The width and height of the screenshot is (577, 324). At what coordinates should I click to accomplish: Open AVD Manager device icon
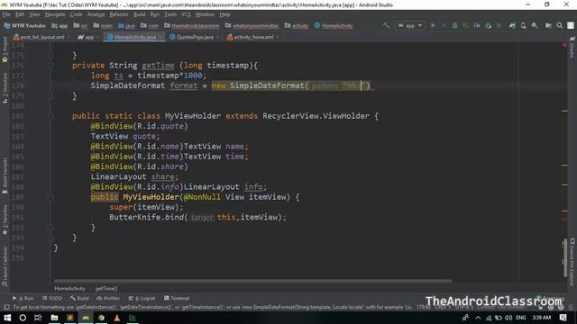click(523, 25)
